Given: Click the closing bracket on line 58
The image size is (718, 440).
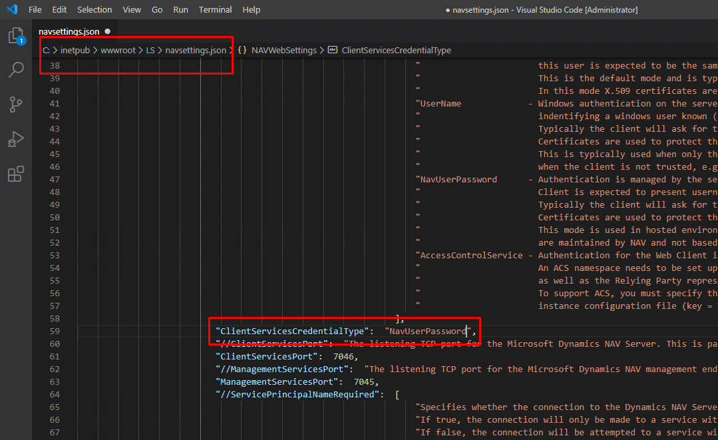Looking at the screenshot, I should tap(397, 319).
